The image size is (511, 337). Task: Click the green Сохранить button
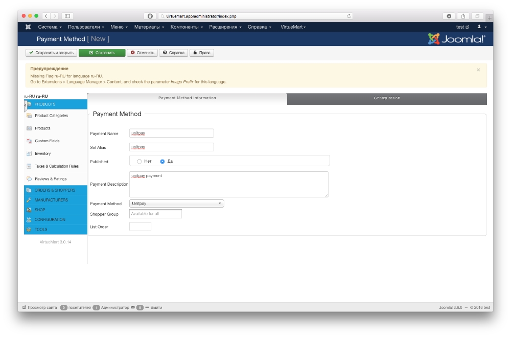click(x=102, y=53)
